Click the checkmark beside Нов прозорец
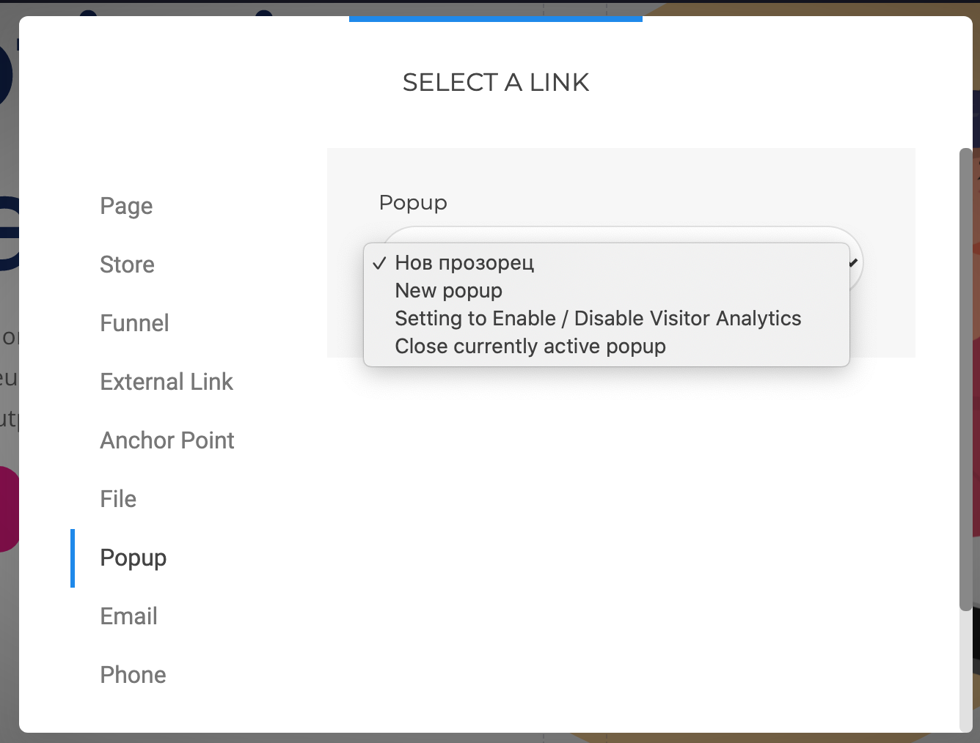Image resolution: width=980 pixels, height=743 pixels. point(379,263)
